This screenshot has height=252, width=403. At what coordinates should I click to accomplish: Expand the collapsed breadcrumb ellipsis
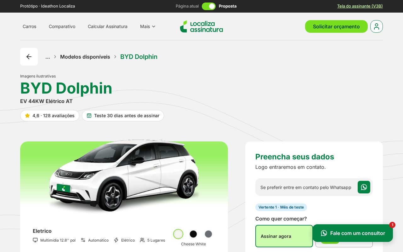click(48, 57)
